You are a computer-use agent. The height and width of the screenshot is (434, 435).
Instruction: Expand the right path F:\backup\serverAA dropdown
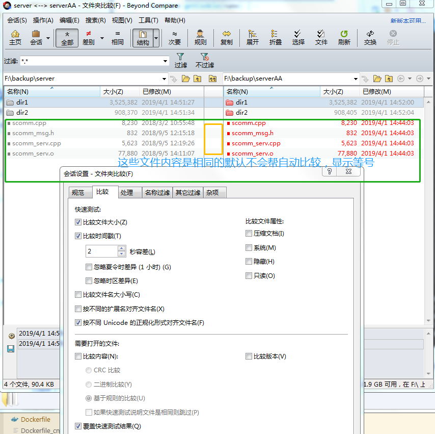coord(356,79)
